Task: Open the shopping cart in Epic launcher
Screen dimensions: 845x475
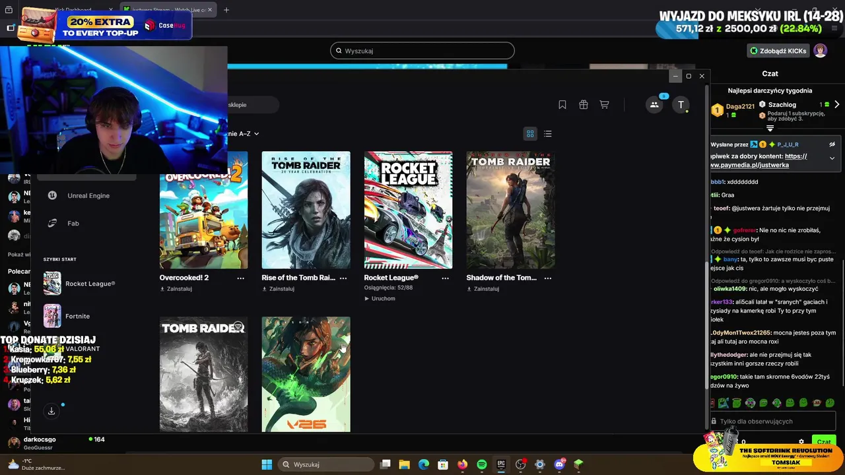Action: click(x=604, y=105)
